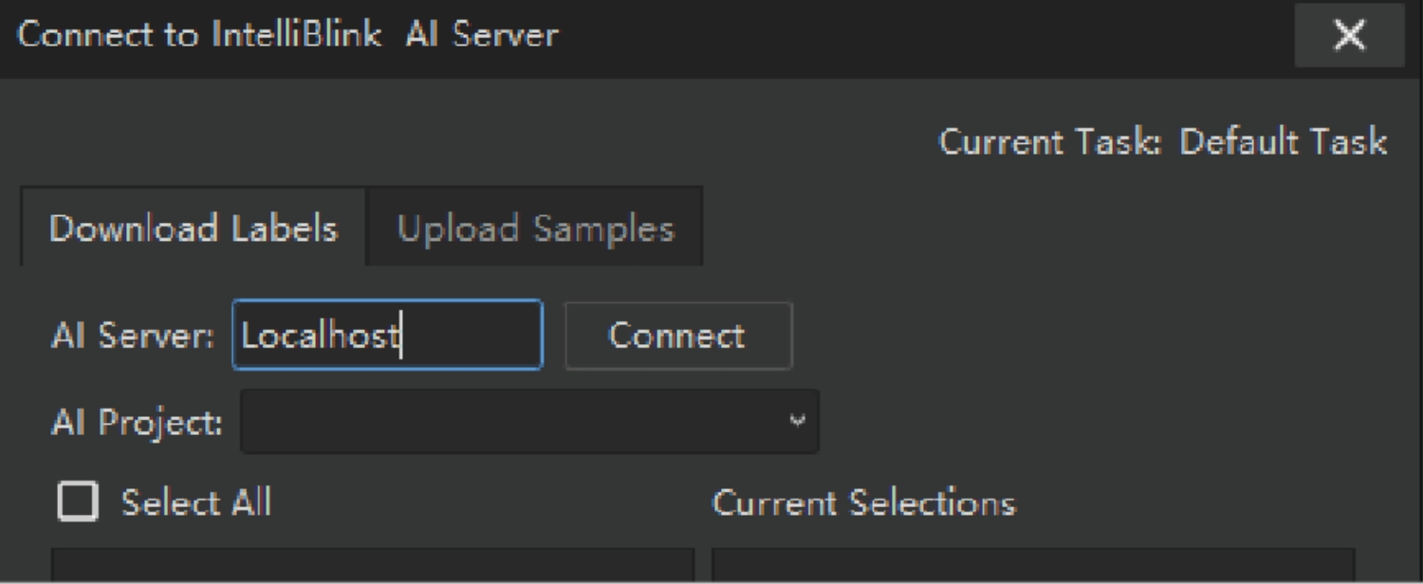Click the Default Task name text
This screenshot has height=584, width=1423.
[x=1283, y=142]
